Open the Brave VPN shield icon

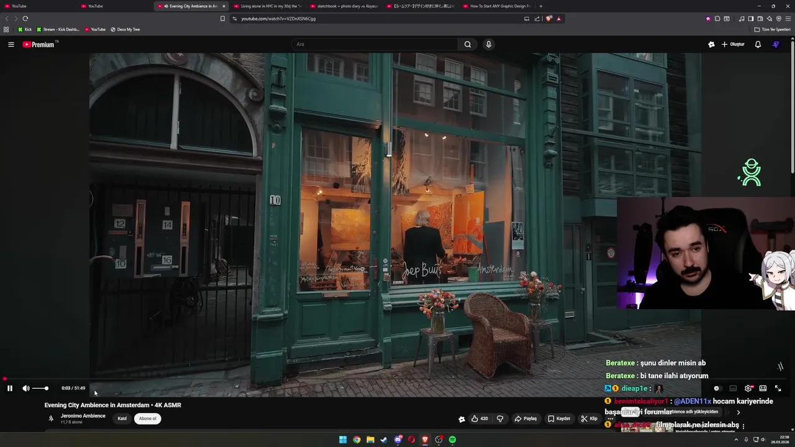779,19
